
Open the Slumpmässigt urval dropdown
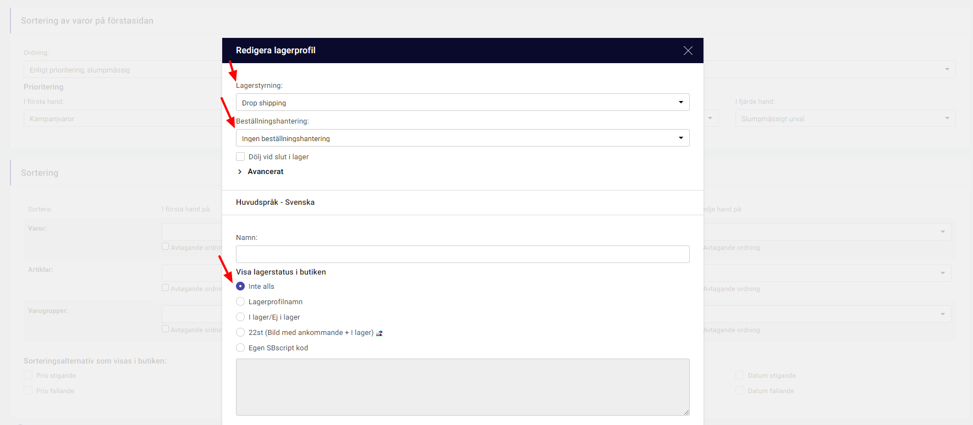(845, 118)
